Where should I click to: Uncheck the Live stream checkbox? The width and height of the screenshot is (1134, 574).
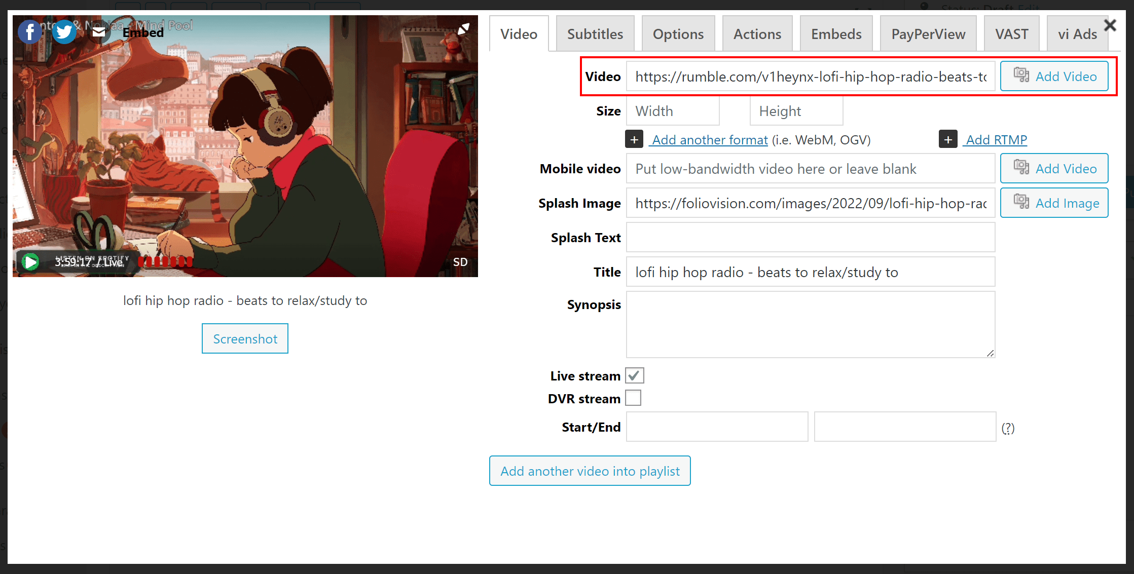[634, 375]
